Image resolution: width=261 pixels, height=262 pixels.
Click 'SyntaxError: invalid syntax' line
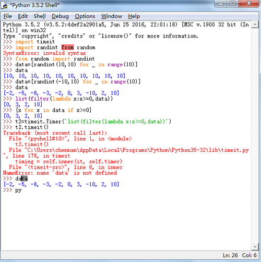tap(44, 53)
